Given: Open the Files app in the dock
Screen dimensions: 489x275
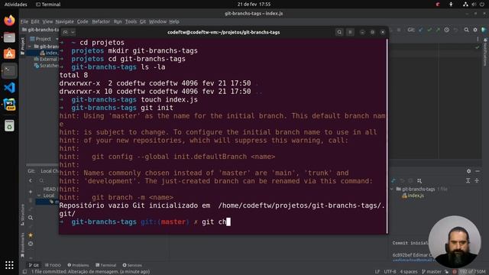Looking at the screenshot, I should click(x=9, y=37).
